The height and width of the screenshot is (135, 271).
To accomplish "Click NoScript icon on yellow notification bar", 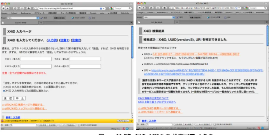I will (2, 121).
